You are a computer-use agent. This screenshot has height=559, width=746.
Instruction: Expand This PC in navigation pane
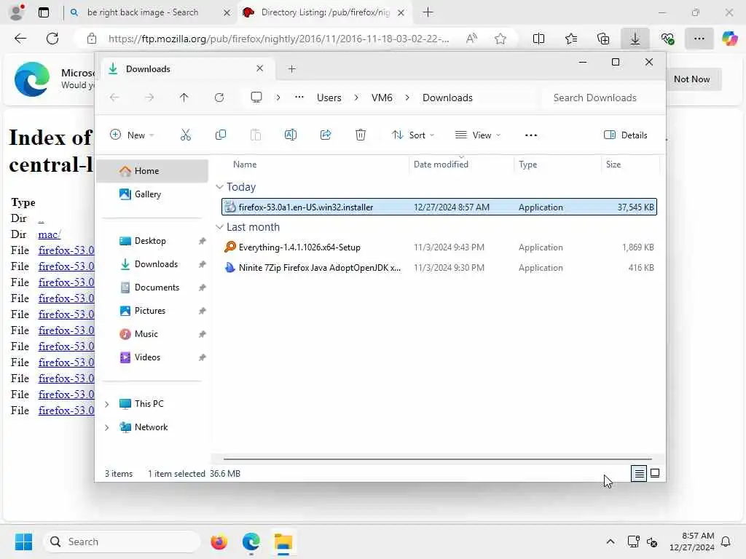pyautogui.click(x=107, y=404)
